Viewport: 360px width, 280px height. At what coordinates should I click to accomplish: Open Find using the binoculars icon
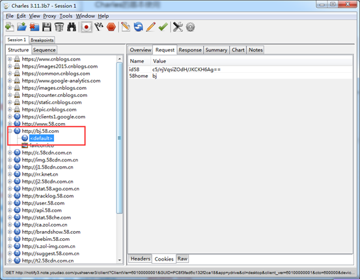(72, 27)
